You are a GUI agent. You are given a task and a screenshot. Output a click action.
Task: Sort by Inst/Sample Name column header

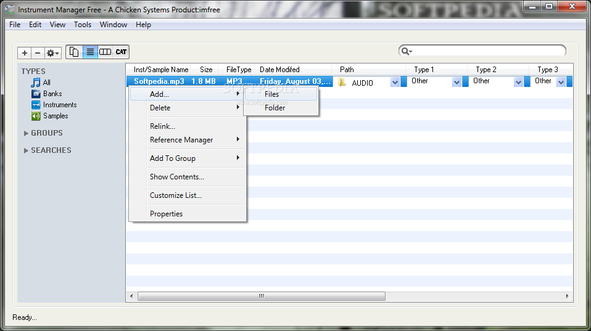click(x=161, y=70)
